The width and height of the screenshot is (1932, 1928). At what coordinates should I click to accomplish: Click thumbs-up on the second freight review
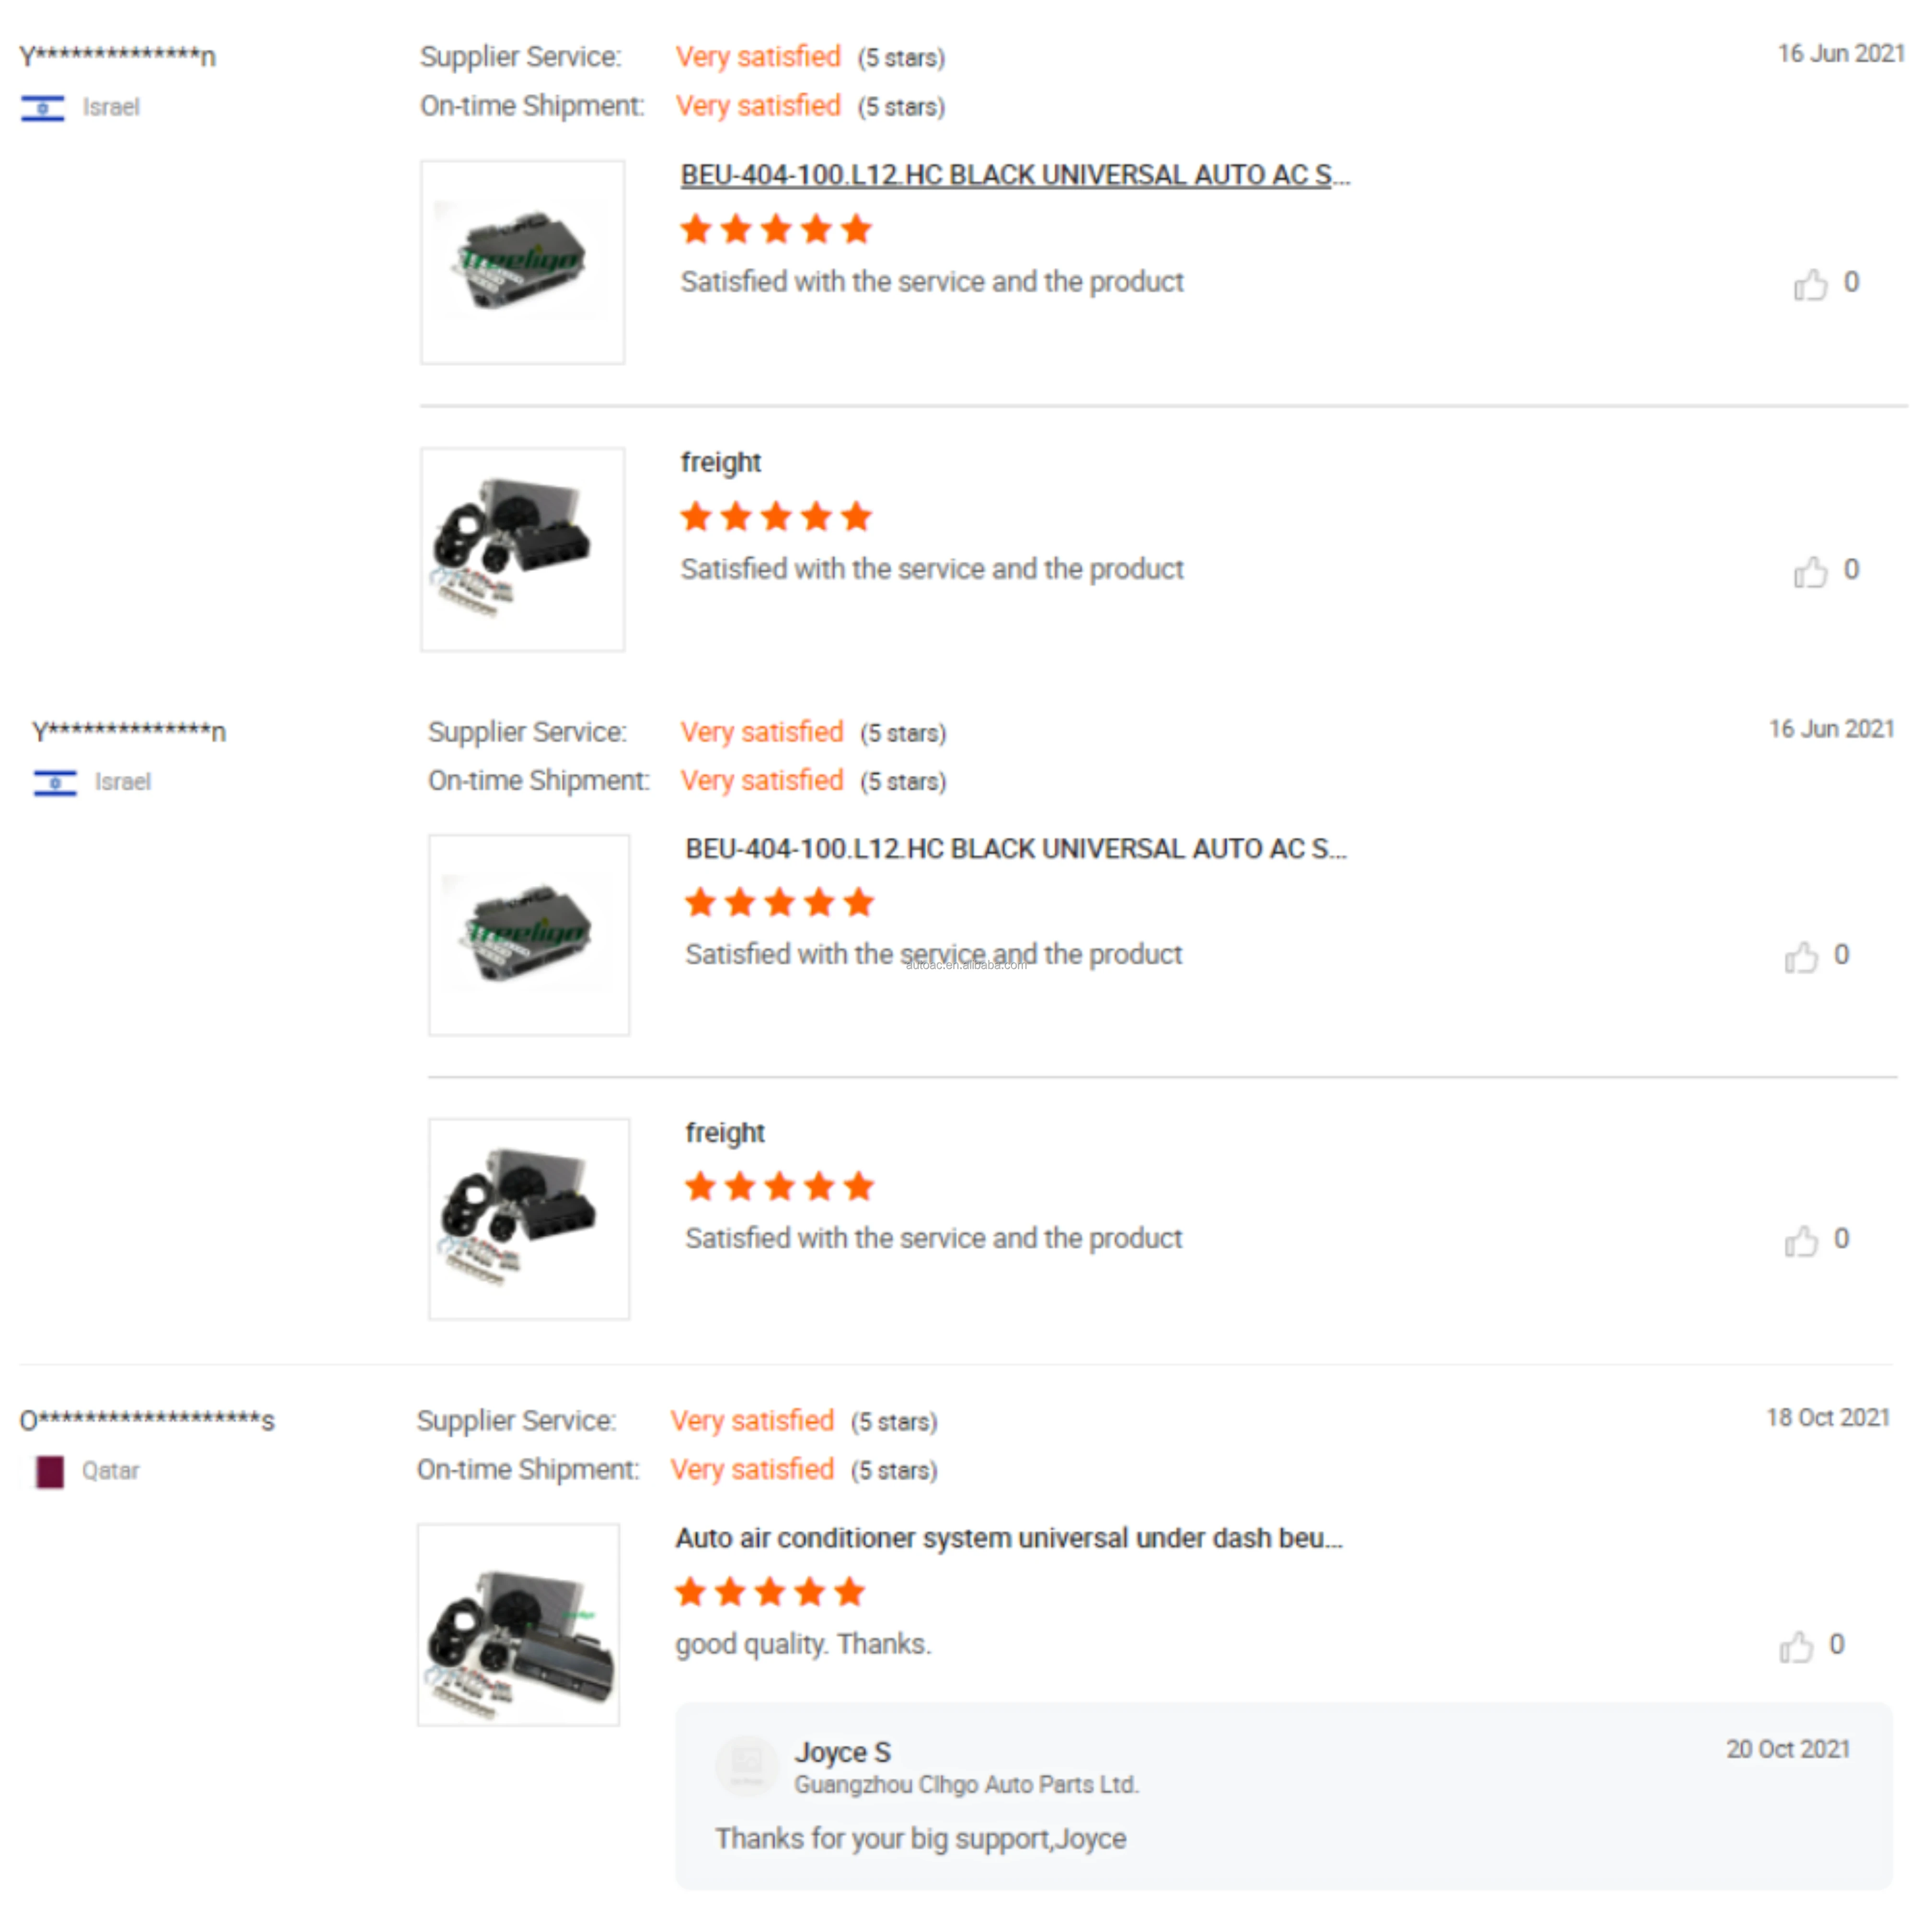tap(1801, 1241)
